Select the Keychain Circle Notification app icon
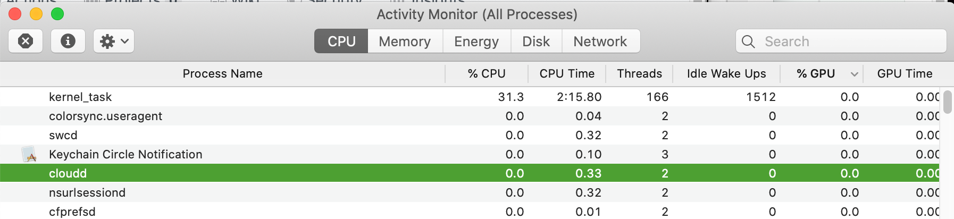 pyautogui.click(x=29, y=154)
